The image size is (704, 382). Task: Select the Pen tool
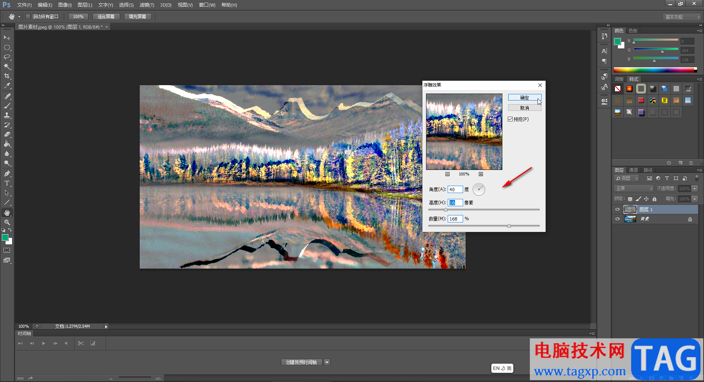coord(7,174)
